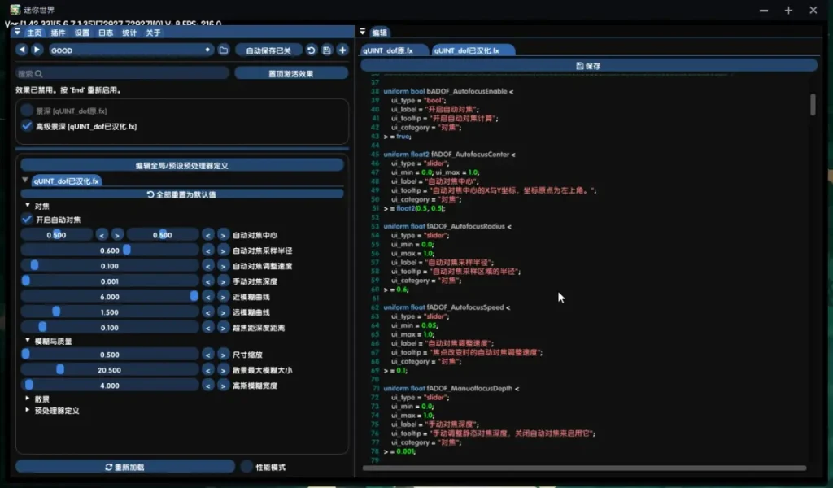Viewport: 833px width, 488px height.
Task: Click the next preset arrow button
Action: [37, 50]
